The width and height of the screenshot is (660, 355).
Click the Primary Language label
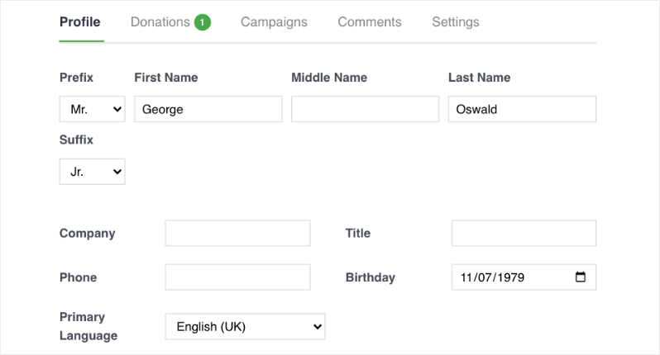[x=88, y=326]
